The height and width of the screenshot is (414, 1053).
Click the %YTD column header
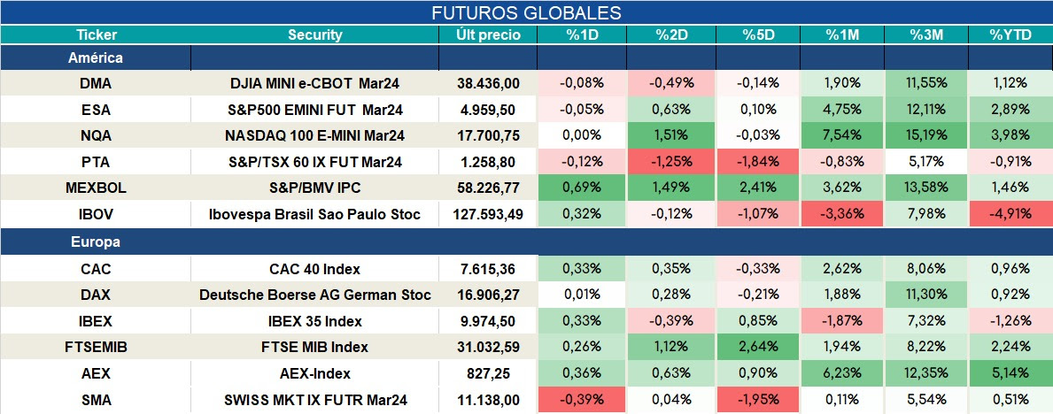tap(1010, 34)
